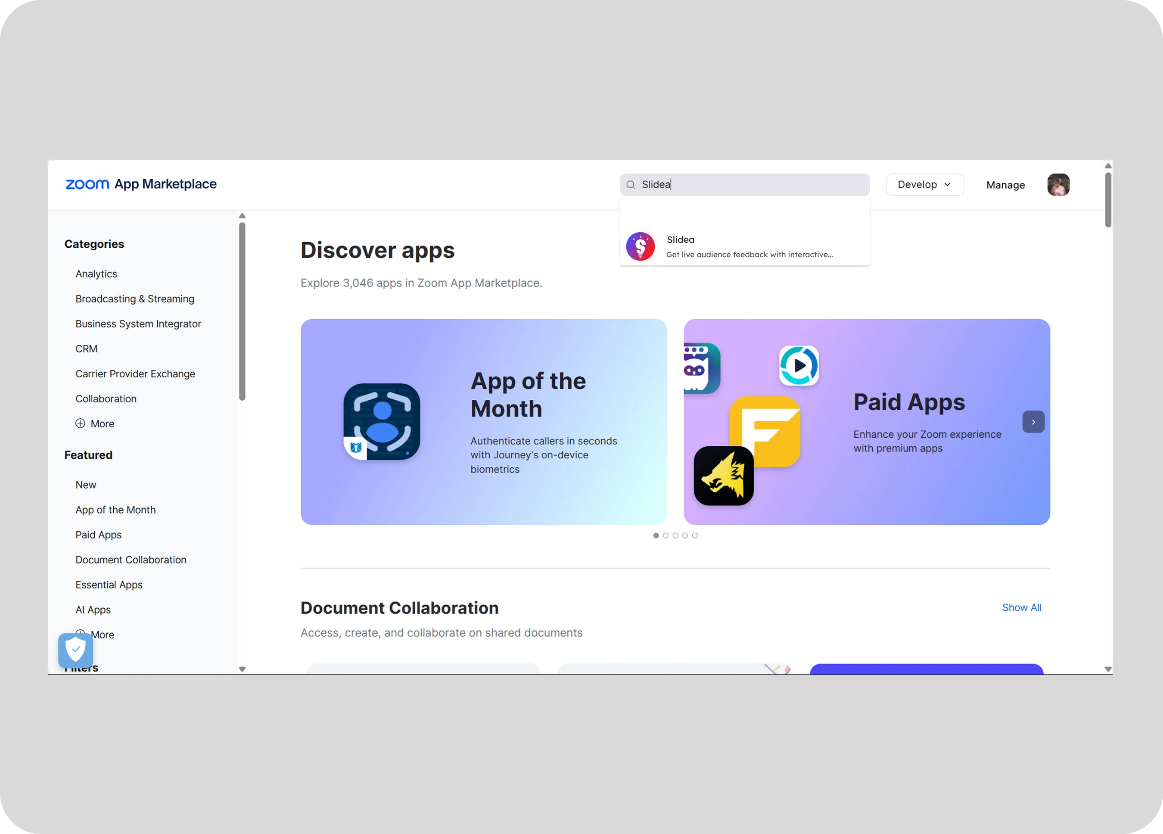Screen dimensions: 1163x834
Task: Advance the banner carousel with the right arrow
Action: [1033, 422]
